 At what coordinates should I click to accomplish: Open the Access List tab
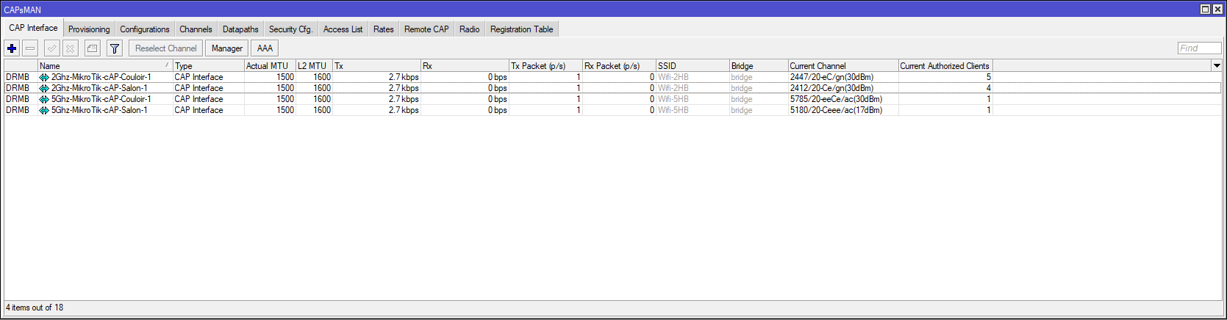tap(343, 29)
